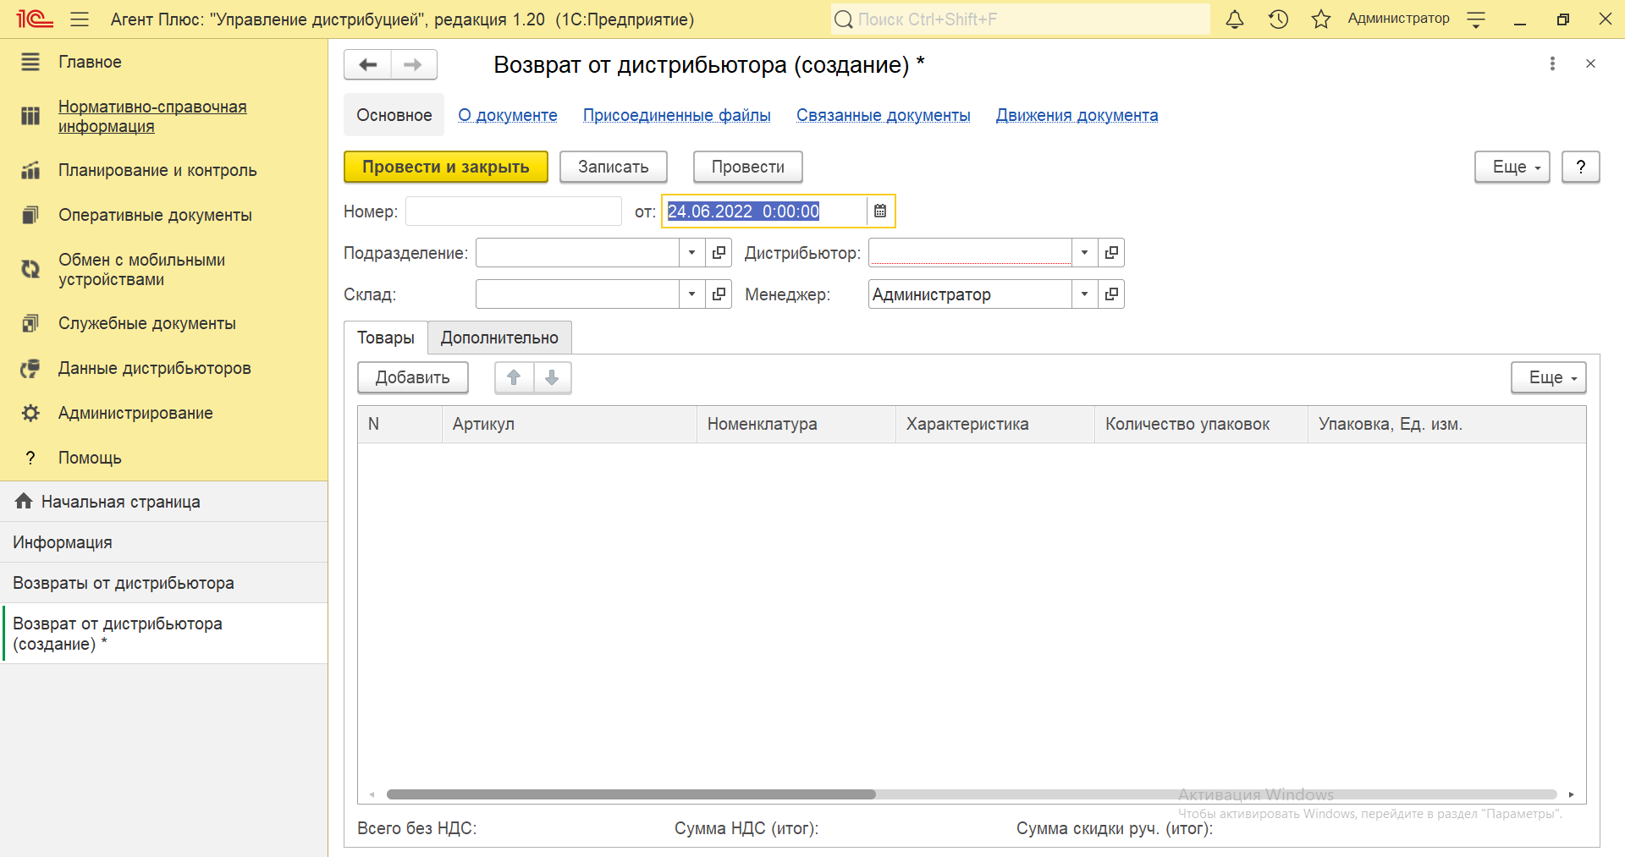Screen dimensions: 1625x857
Task: Open notifications bell icon
Action: (x=1235, y=19)
